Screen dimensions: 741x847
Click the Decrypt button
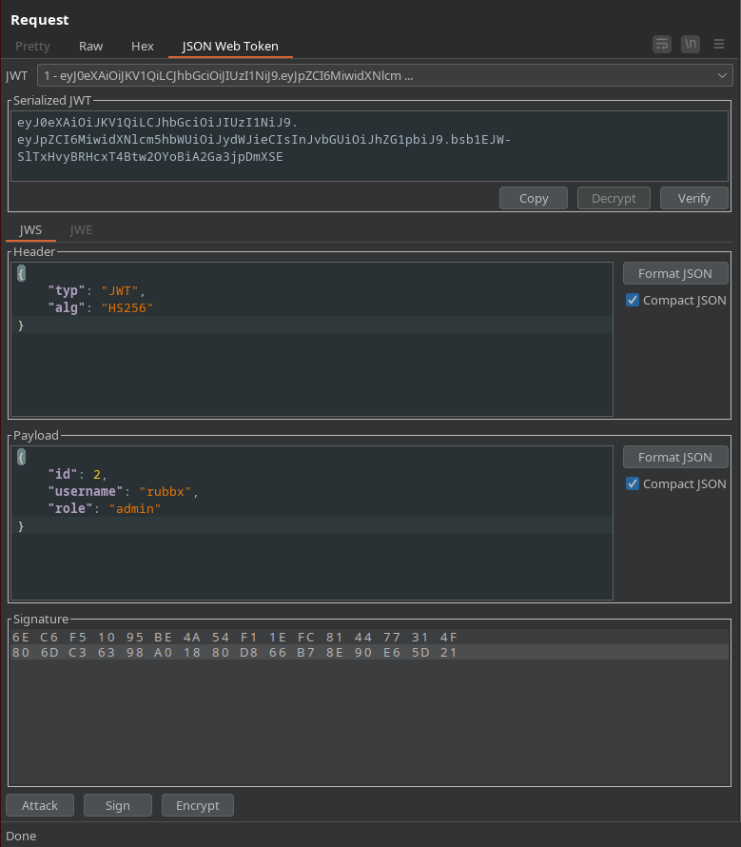click(614, 198)
